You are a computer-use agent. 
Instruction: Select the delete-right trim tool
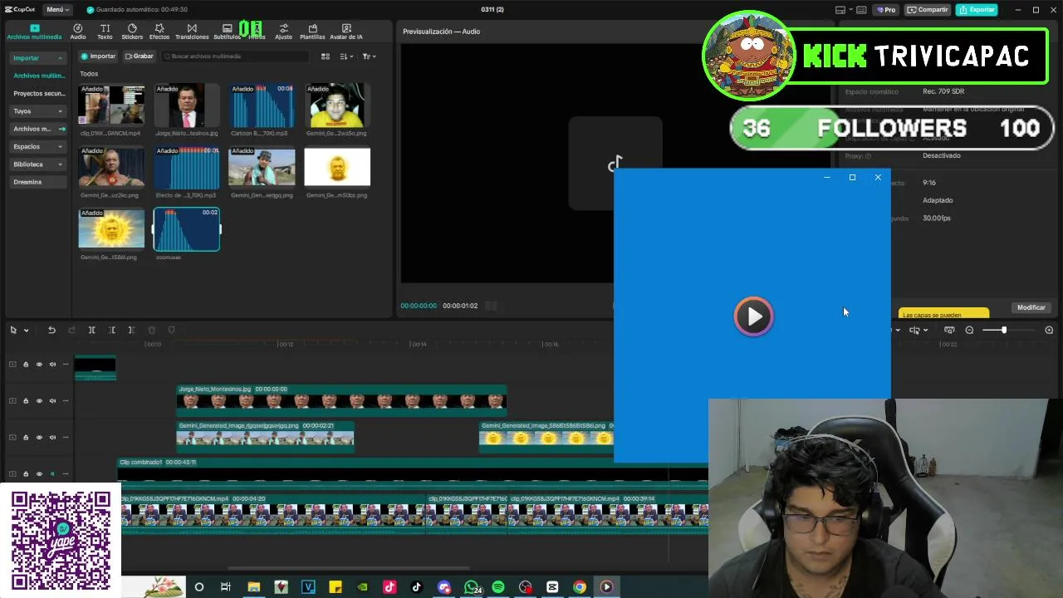tap(131, 330)
